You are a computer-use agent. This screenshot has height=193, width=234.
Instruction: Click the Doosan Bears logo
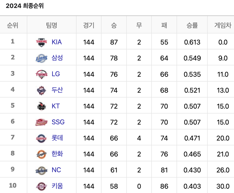point(41,91)
